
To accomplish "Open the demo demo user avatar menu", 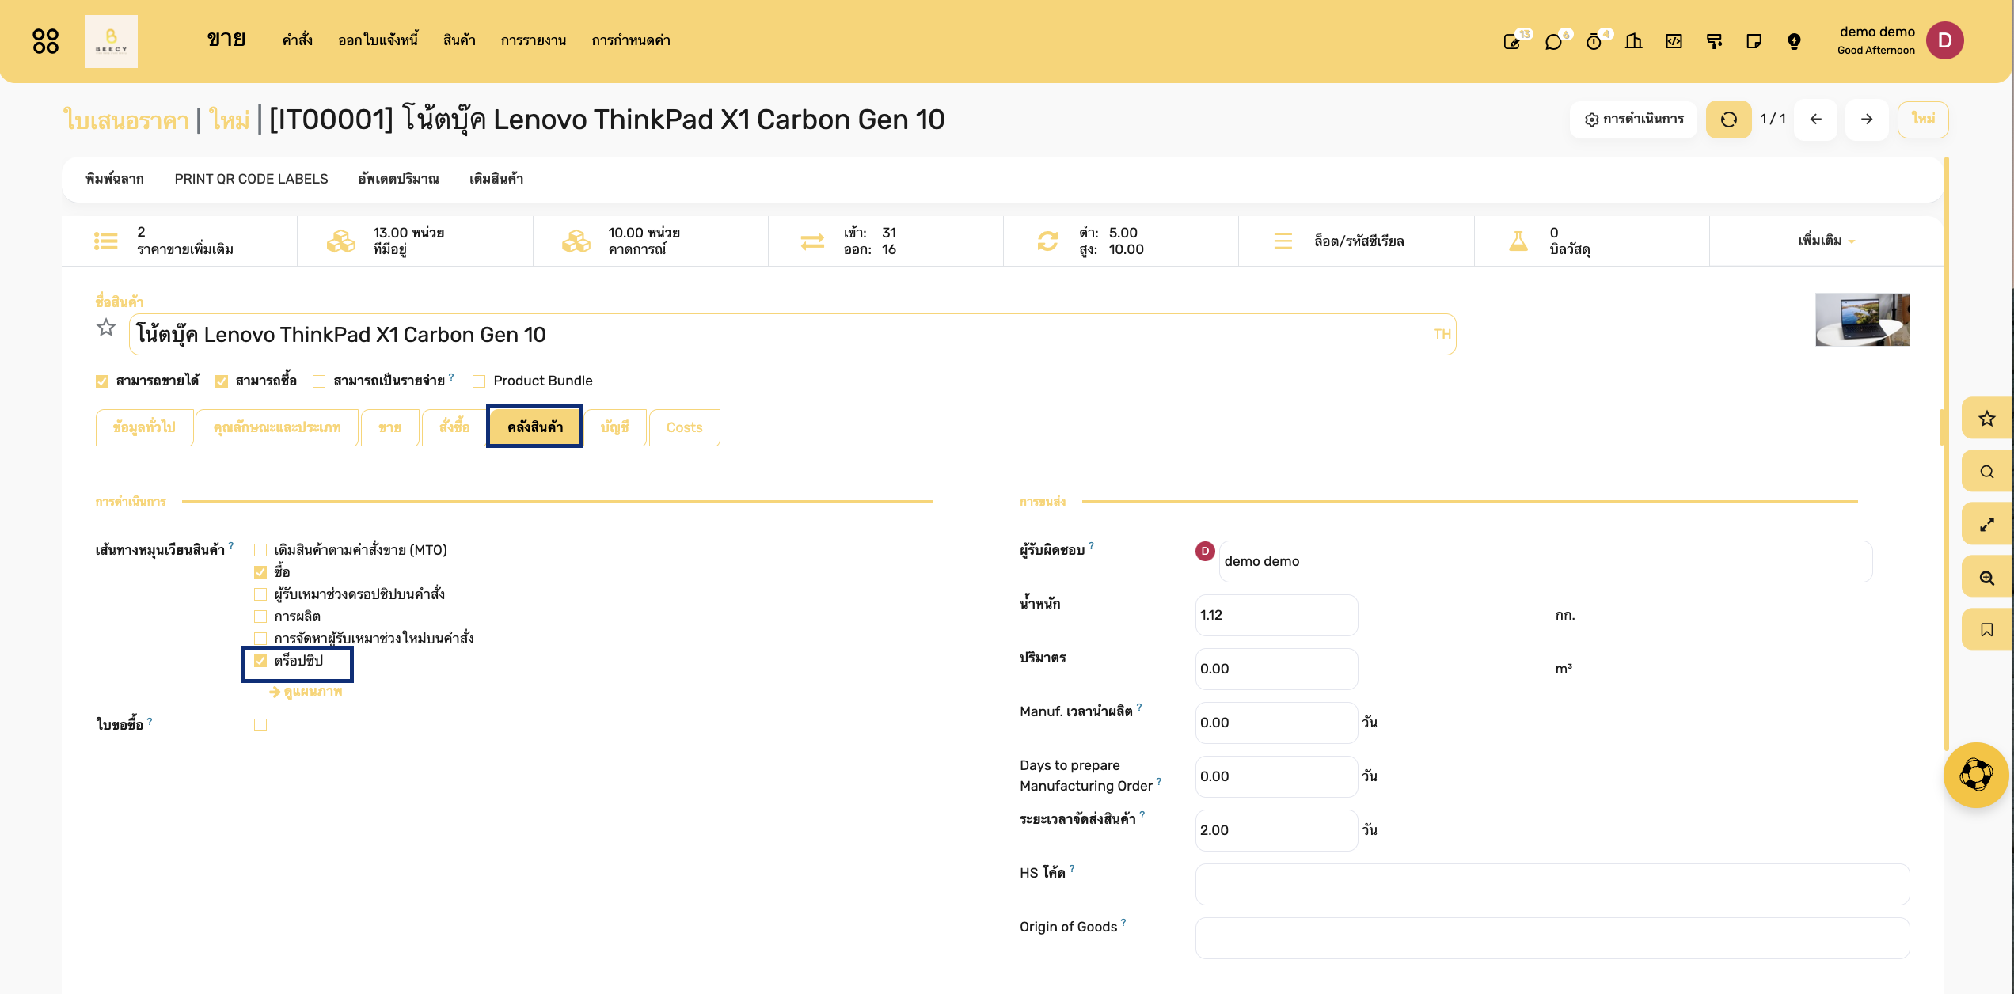I will 1944,40.
